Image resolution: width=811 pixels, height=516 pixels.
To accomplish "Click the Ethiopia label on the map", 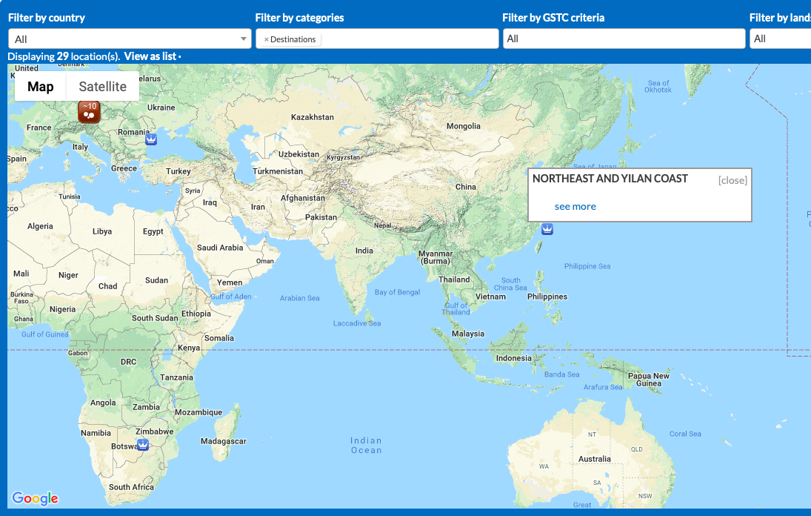I will pos(196,314).
